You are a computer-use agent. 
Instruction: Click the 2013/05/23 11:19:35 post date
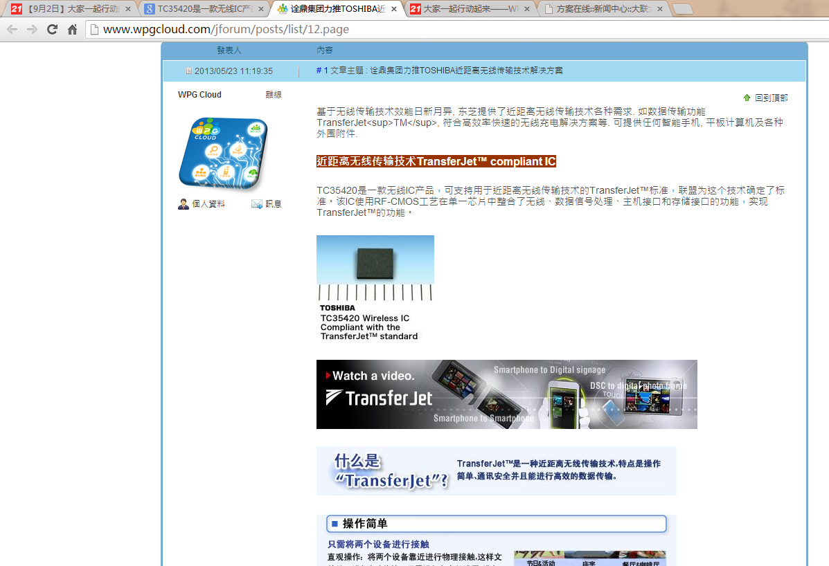click(x=233, y=71)
